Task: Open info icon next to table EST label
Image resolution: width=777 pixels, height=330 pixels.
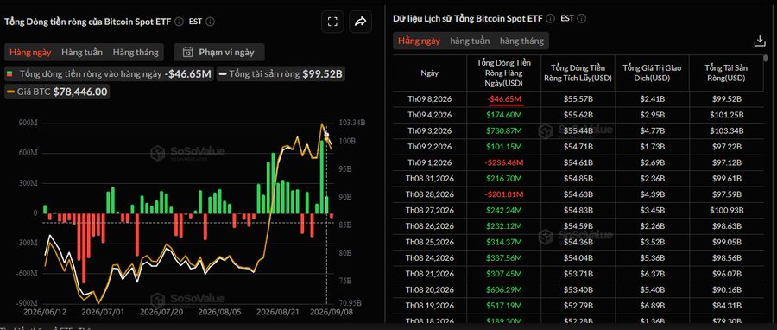Action: 582,18
